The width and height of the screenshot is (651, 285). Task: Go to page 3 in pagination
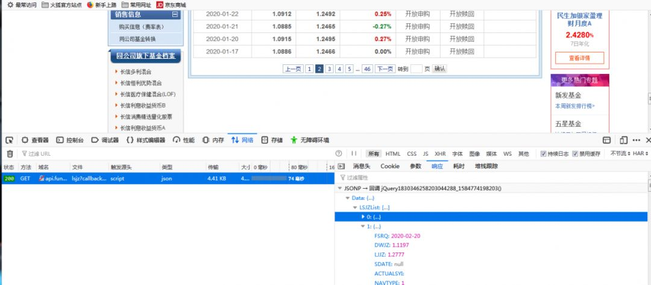click(329, 69)
